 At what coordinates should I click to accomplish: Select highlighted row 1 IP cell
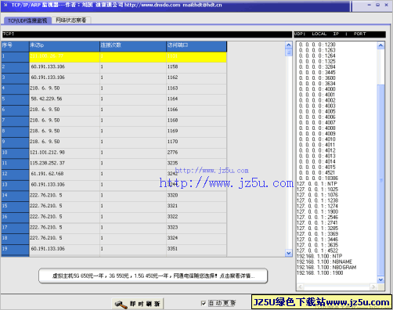pos(64,57)
